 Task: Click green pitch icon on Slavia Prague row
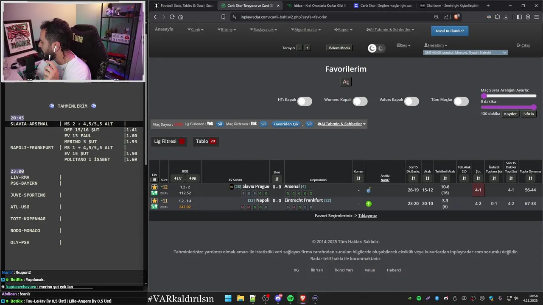point(154,193)
